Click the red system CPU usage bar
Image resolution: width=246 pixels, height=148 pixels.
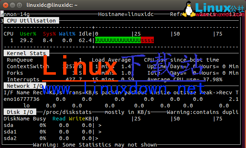tap(147, 40)
